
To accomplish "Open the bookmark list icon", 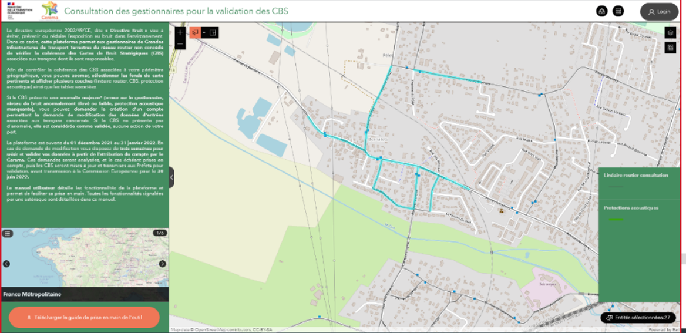I will [8, 234].
